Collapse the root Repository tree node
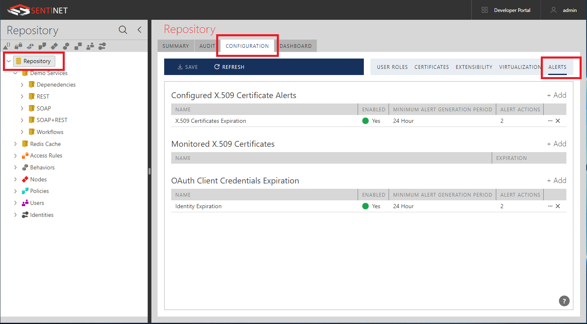 [x=9, y=61]
